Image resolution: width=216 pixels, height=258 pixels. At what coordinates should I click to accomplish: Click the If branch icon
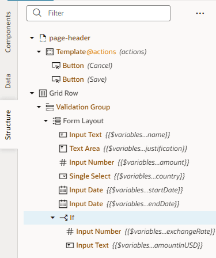(x=64, y=218)
